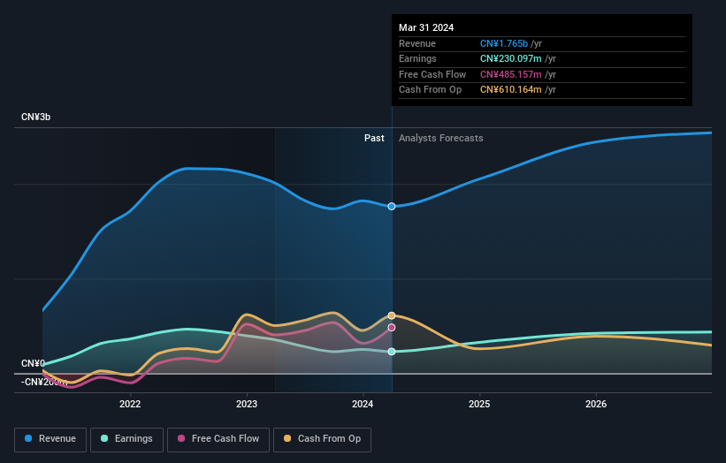Click the Revenue label in tooltip
Screen dimensions: 726x463
coord(417,43)
